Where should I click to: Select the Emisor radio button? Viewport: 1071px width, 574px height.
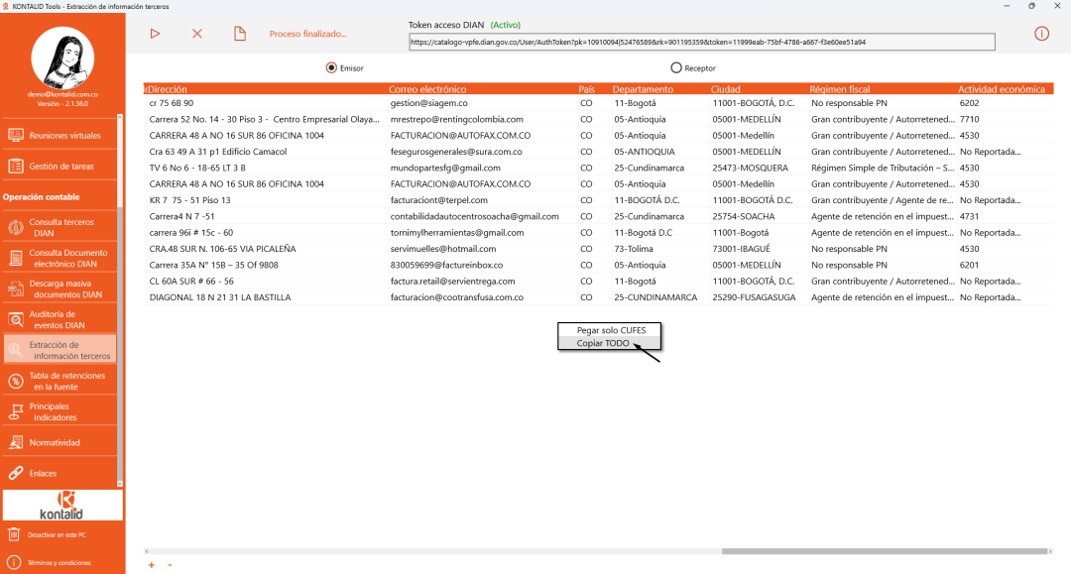coord(331,68)
